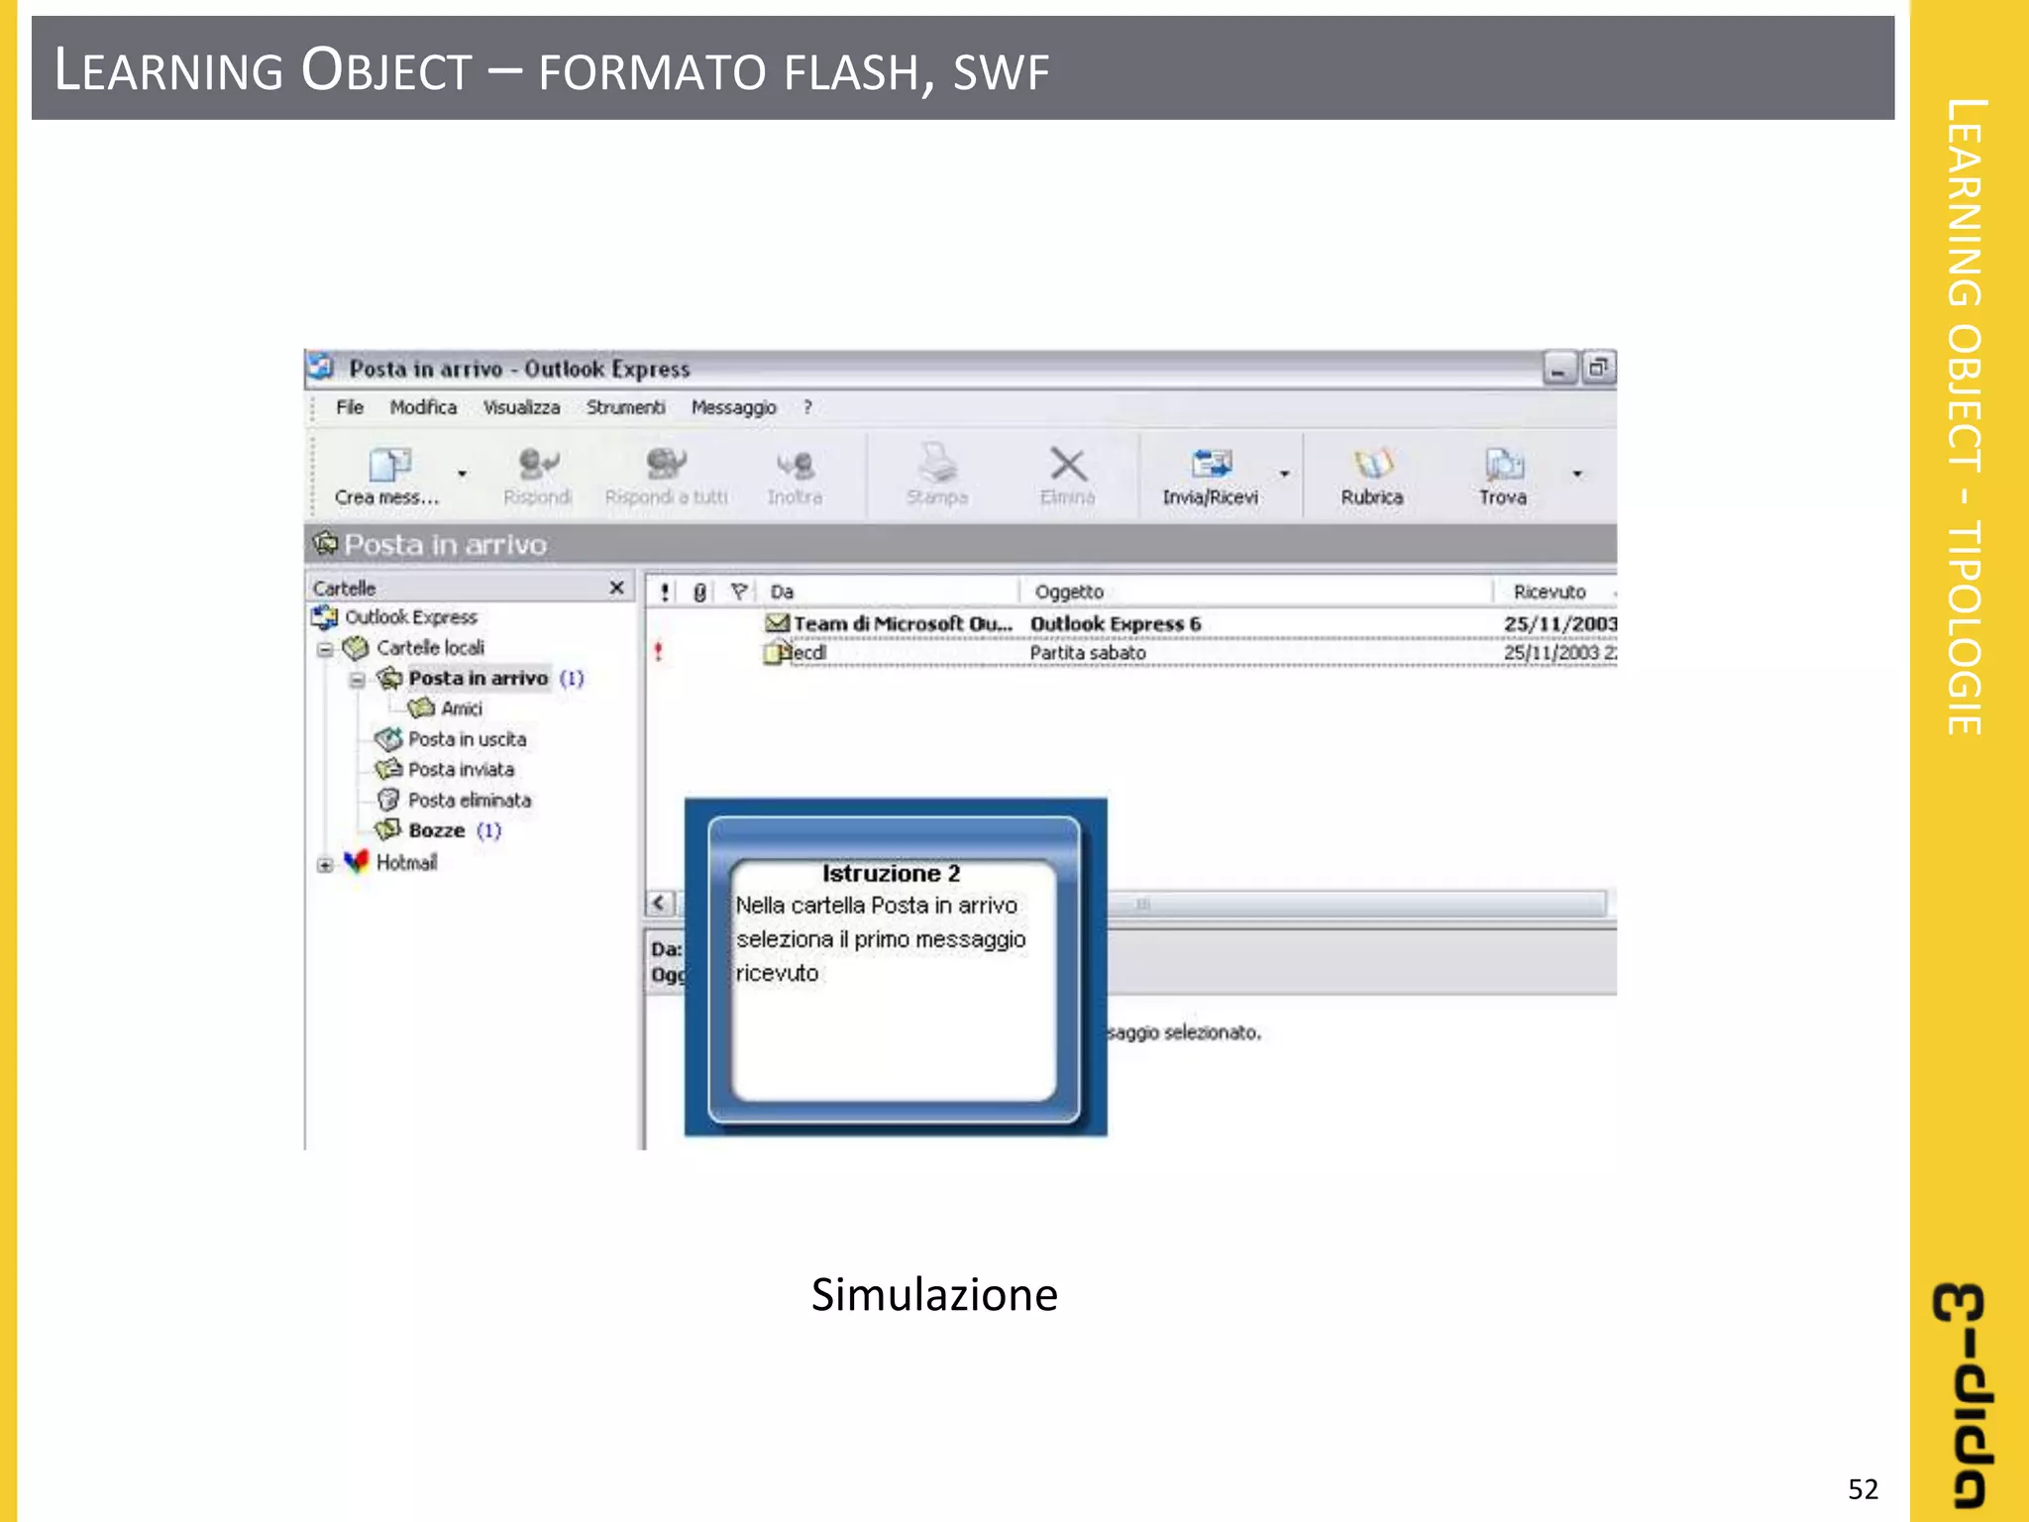Open the Strumenti menu

point(625,407)
